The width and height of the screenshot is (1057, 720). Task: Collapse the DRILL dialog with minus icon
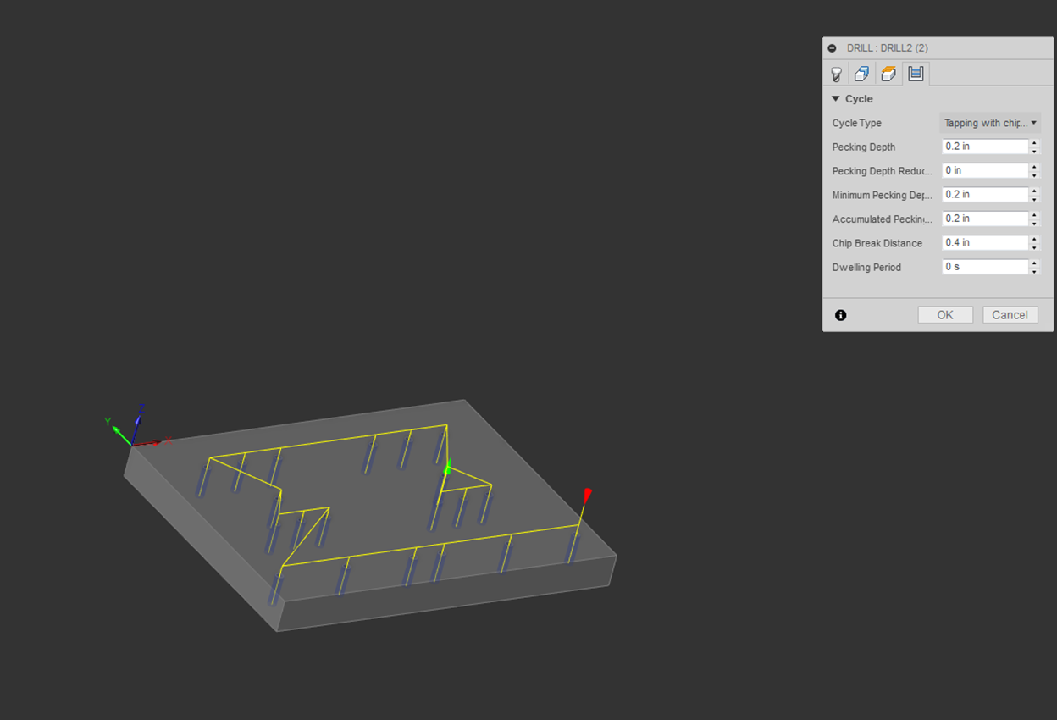click(x=832, y=48)
